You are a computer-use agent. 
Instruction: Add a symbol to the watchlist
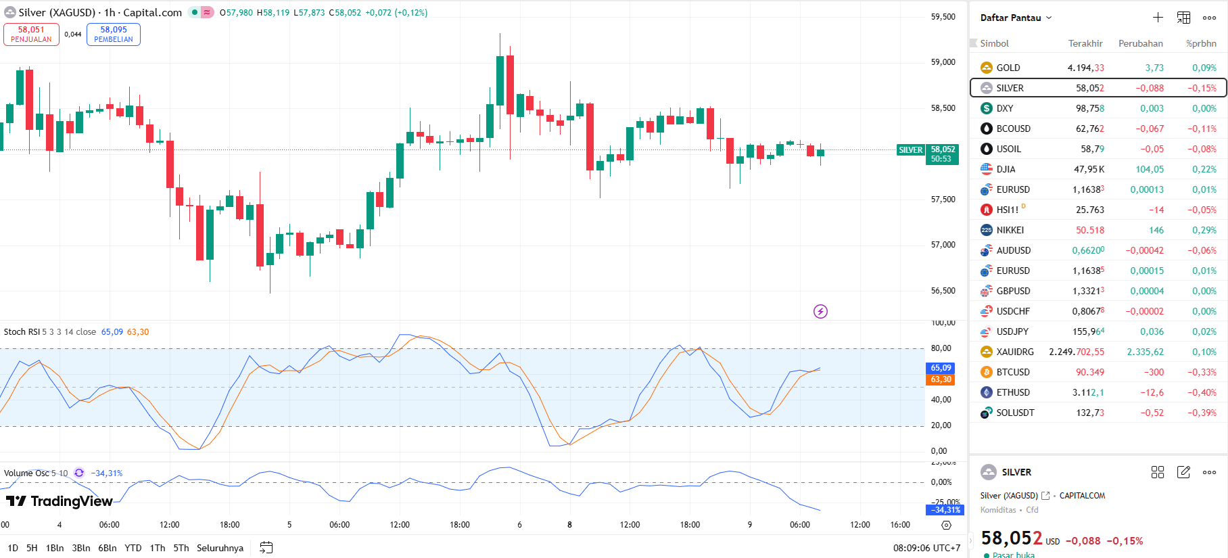tap(1158, 18)
